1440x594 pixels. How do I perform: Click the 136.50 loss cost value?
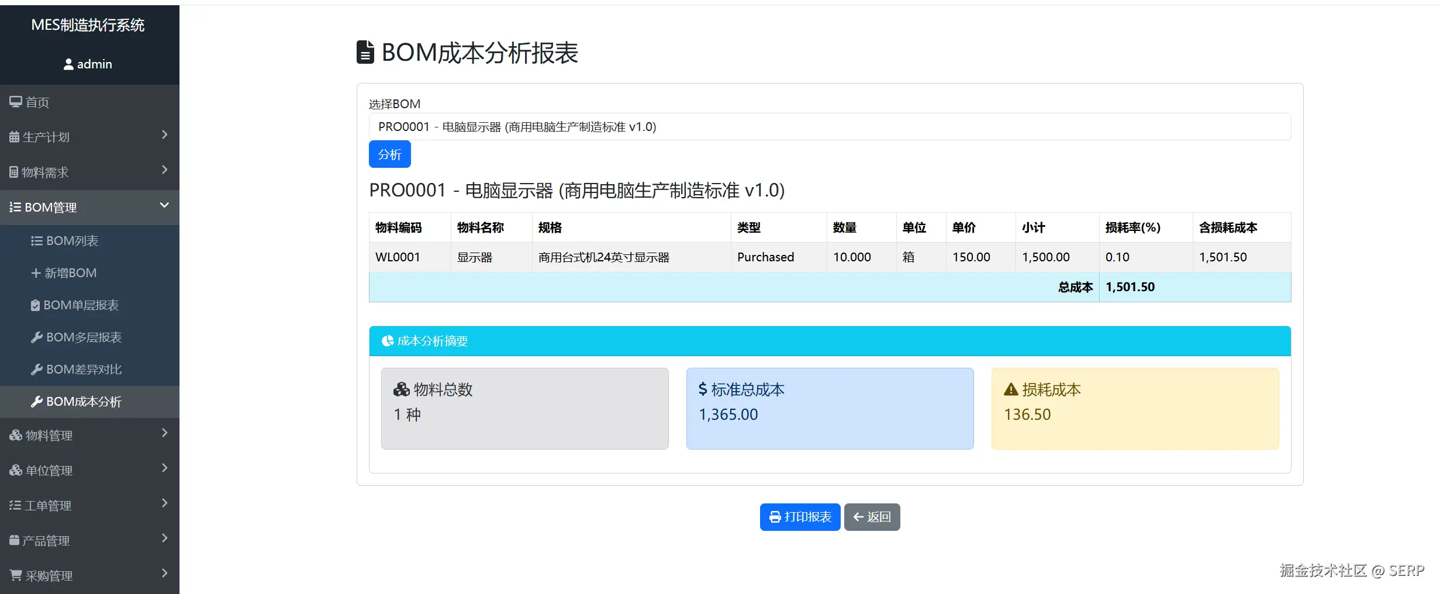[x=1027, y=415]
